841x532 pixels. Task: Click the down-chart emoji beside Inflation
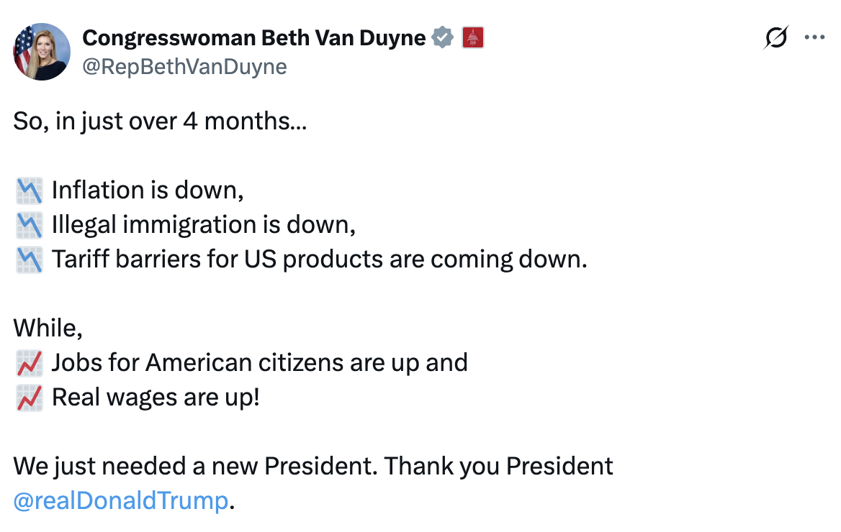point(29,191)
